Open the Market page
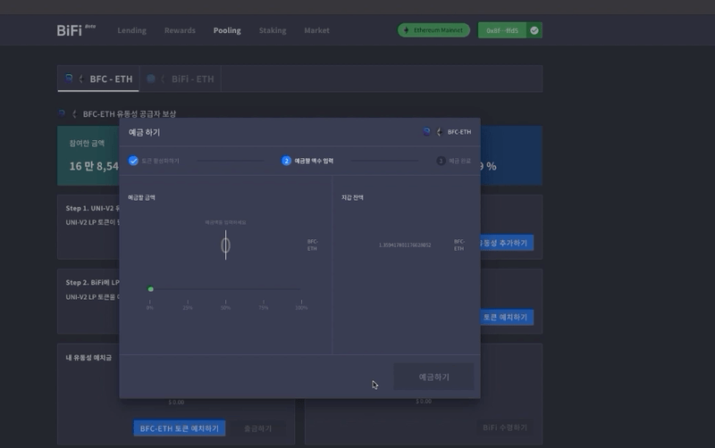The height and width of the screenshot is (448, 715). point(317,30)
